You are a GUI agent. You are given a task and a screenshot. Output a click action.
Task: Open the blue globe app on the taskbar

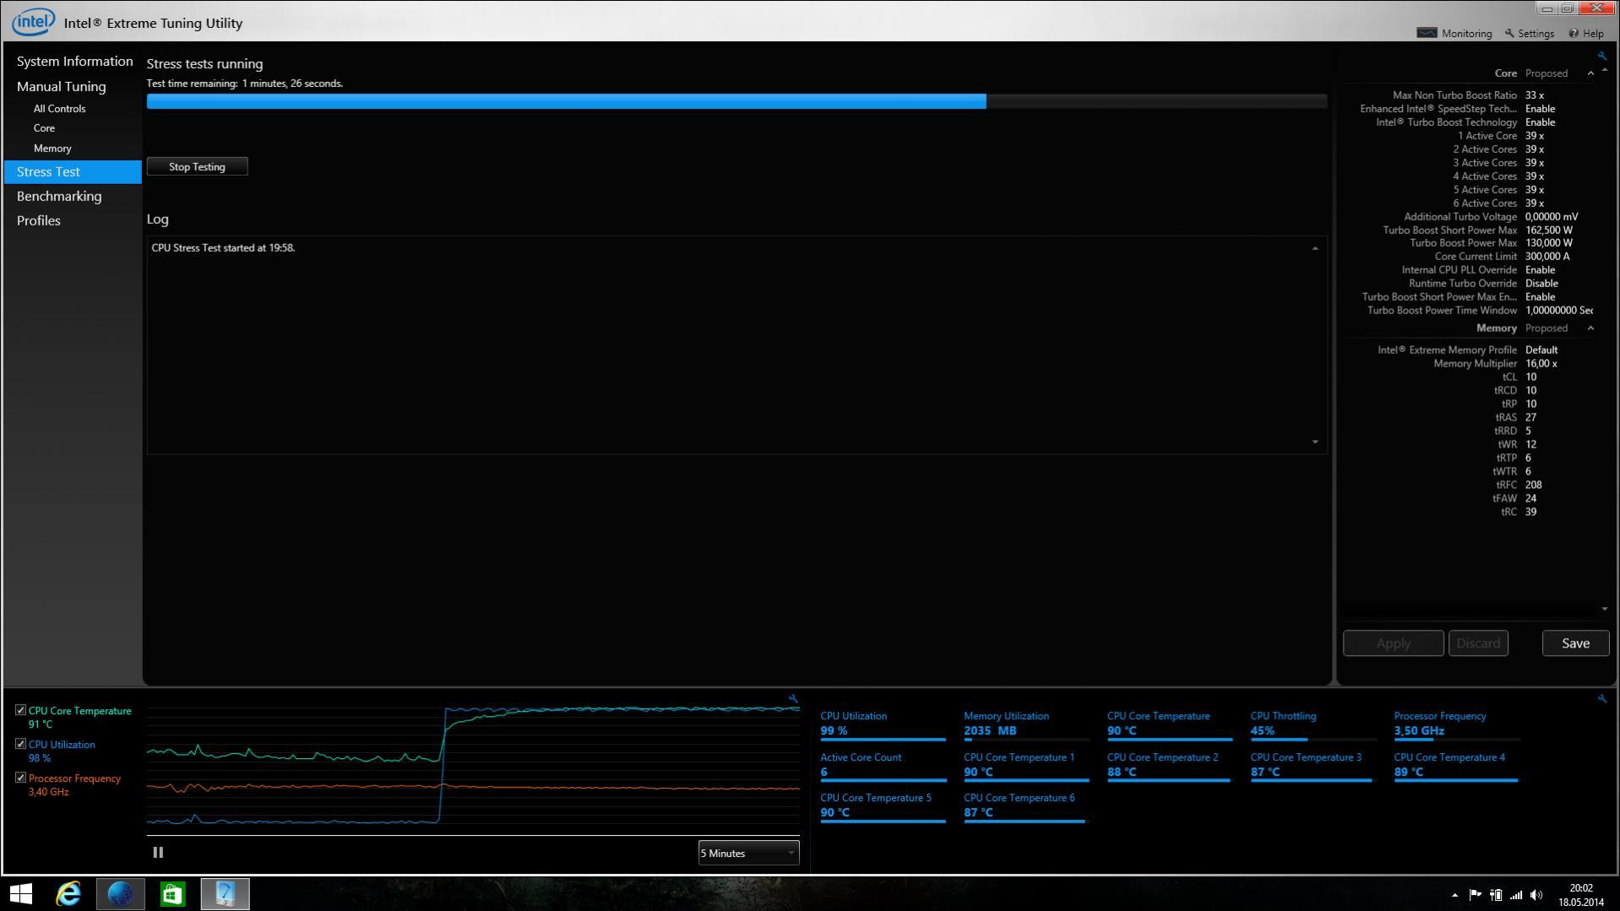point(120,893)
